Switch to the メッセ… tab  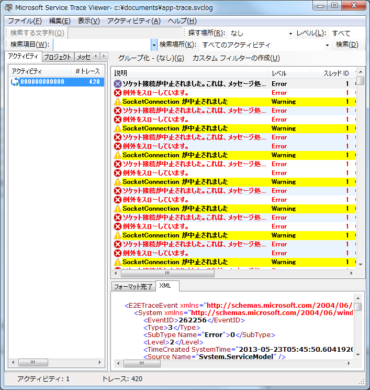click(x=83, y=57)
